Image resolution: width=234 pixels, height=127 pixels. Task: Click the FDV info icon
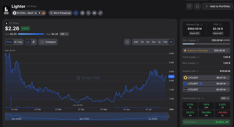tap(221, 25)
